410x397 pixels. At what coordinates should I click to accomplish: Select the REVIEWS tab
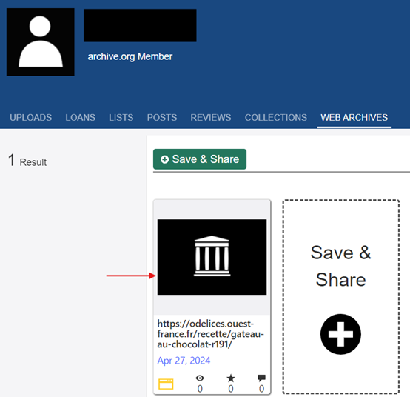tap(211, 118)
